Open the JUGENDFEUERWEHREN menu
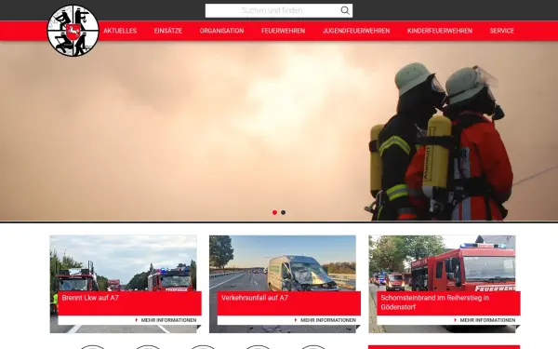This screenshot has width=558, height=349. pos(356,31)
